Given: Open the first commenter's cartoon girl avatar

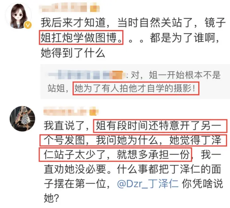Looking at the screenshot, I should point(18,16).
